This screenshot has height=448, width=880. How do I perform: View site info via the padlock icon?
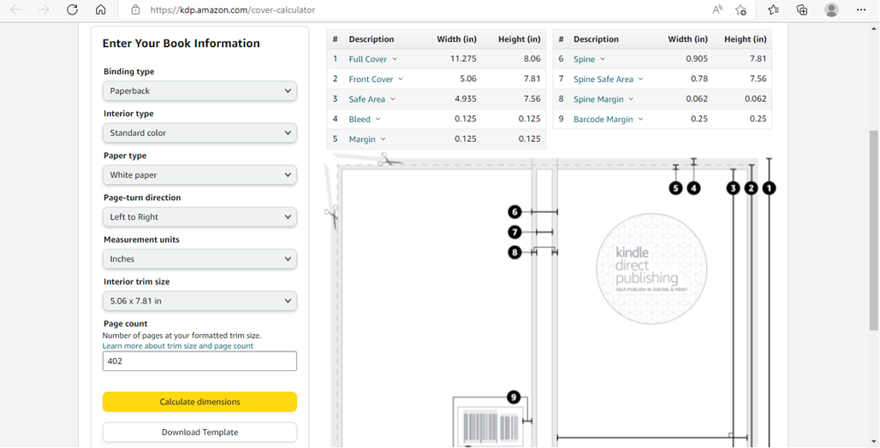coord(135,9)
